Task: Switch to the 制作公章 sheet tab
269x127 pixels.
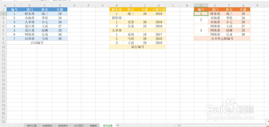Action: tap(32, 126)
